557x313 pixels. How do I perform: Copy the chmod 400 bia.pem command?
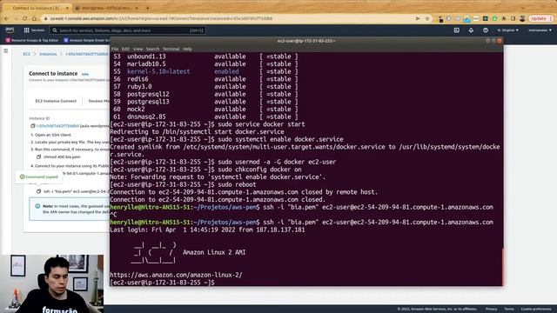(38, 156)
